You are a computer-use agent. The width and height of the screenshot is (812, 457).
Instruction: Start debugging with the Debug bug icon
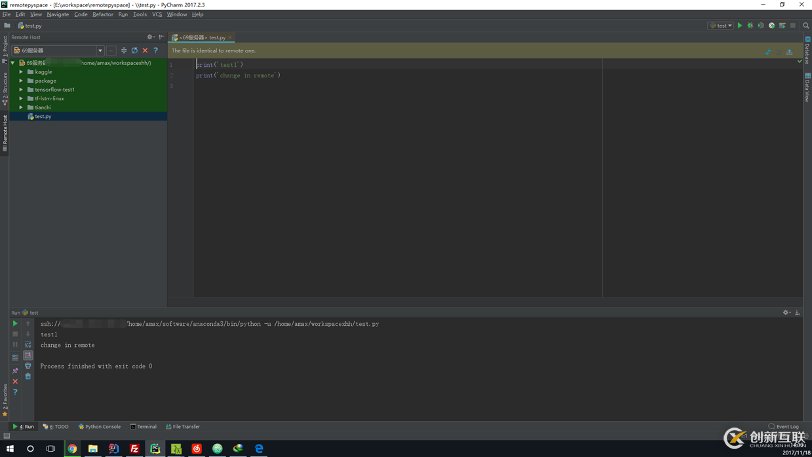tap(750, 26)
